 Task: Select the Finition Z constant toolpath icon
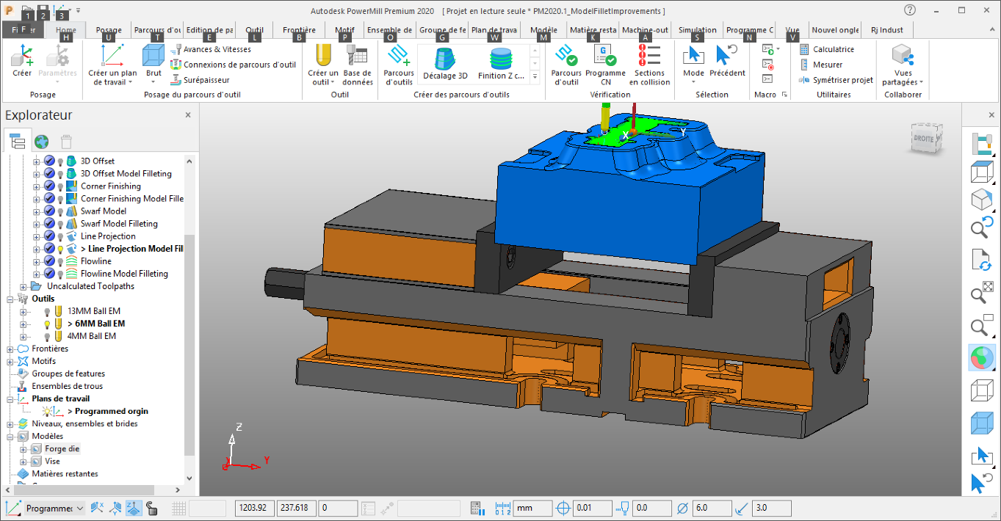coord(501,59)
